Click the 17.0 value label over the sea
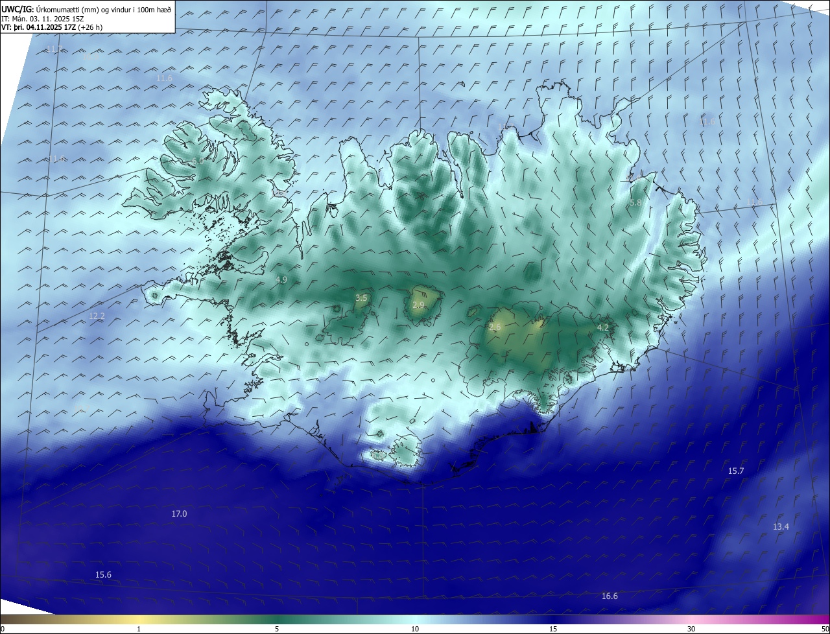This screenshot has width=830, height=634. 179,514
